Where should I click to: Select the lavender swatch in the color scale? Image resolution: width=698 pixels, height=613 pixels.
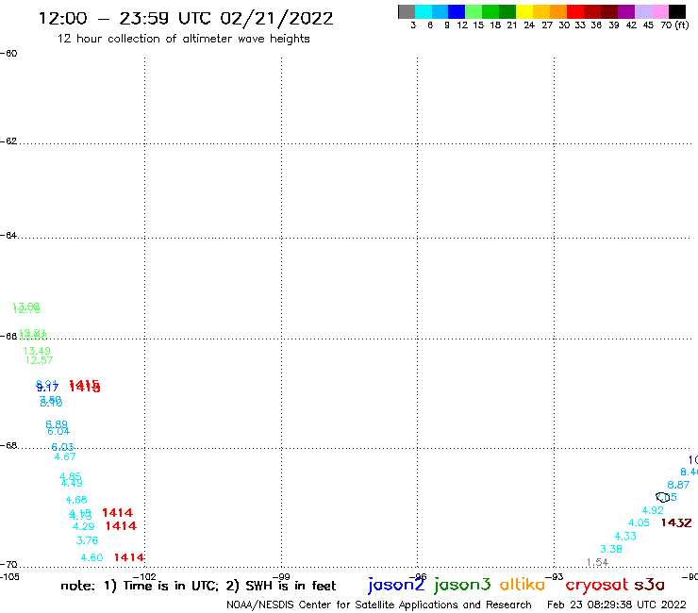pos(642,11)
